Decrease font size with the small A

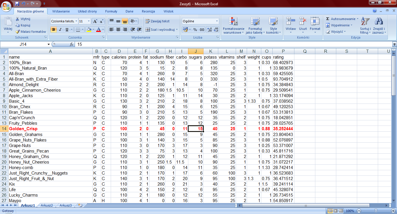[101, 21]
